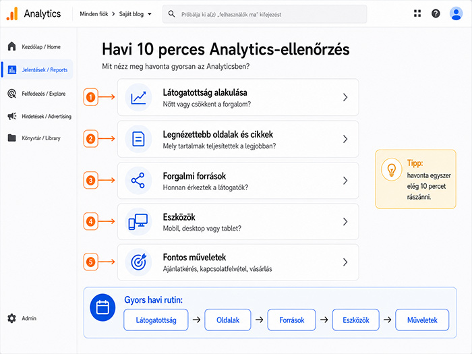This screenshot has height=354, width=472.
Task: Click 'Mit nézz meg havonta gyorsan' subtitle
Action: (x=176, y=67)
